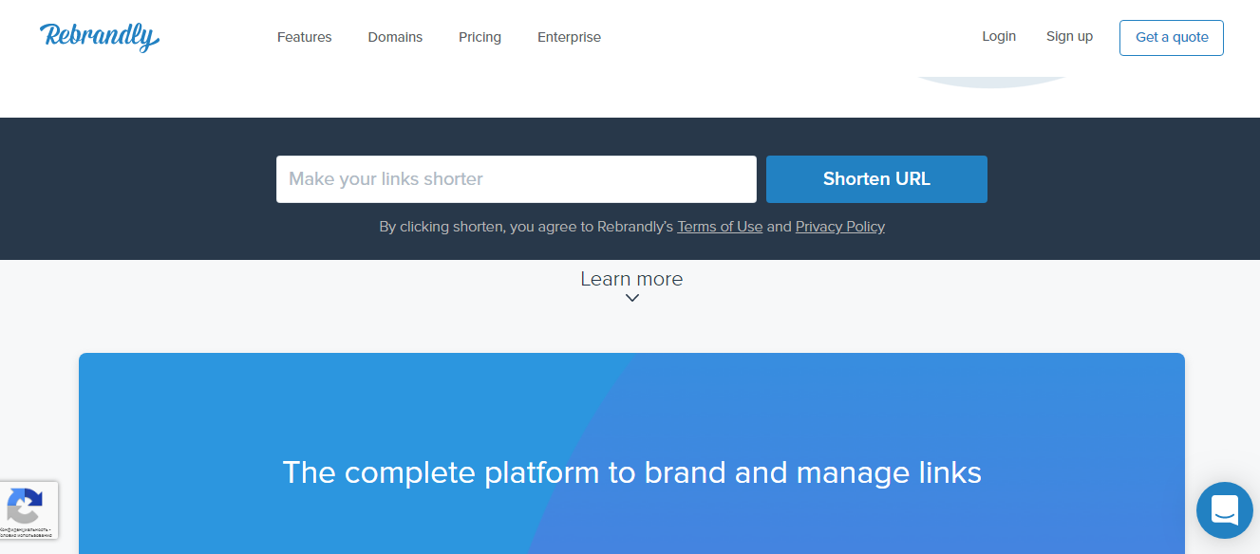Open the chat support widget

pos(1224,510)
